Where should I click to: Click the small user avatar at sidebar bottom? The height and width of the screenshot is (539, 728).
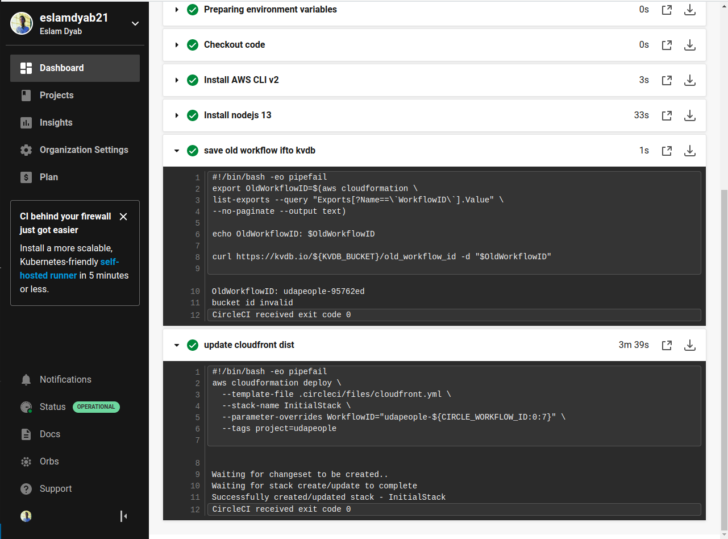pos(26,516)
